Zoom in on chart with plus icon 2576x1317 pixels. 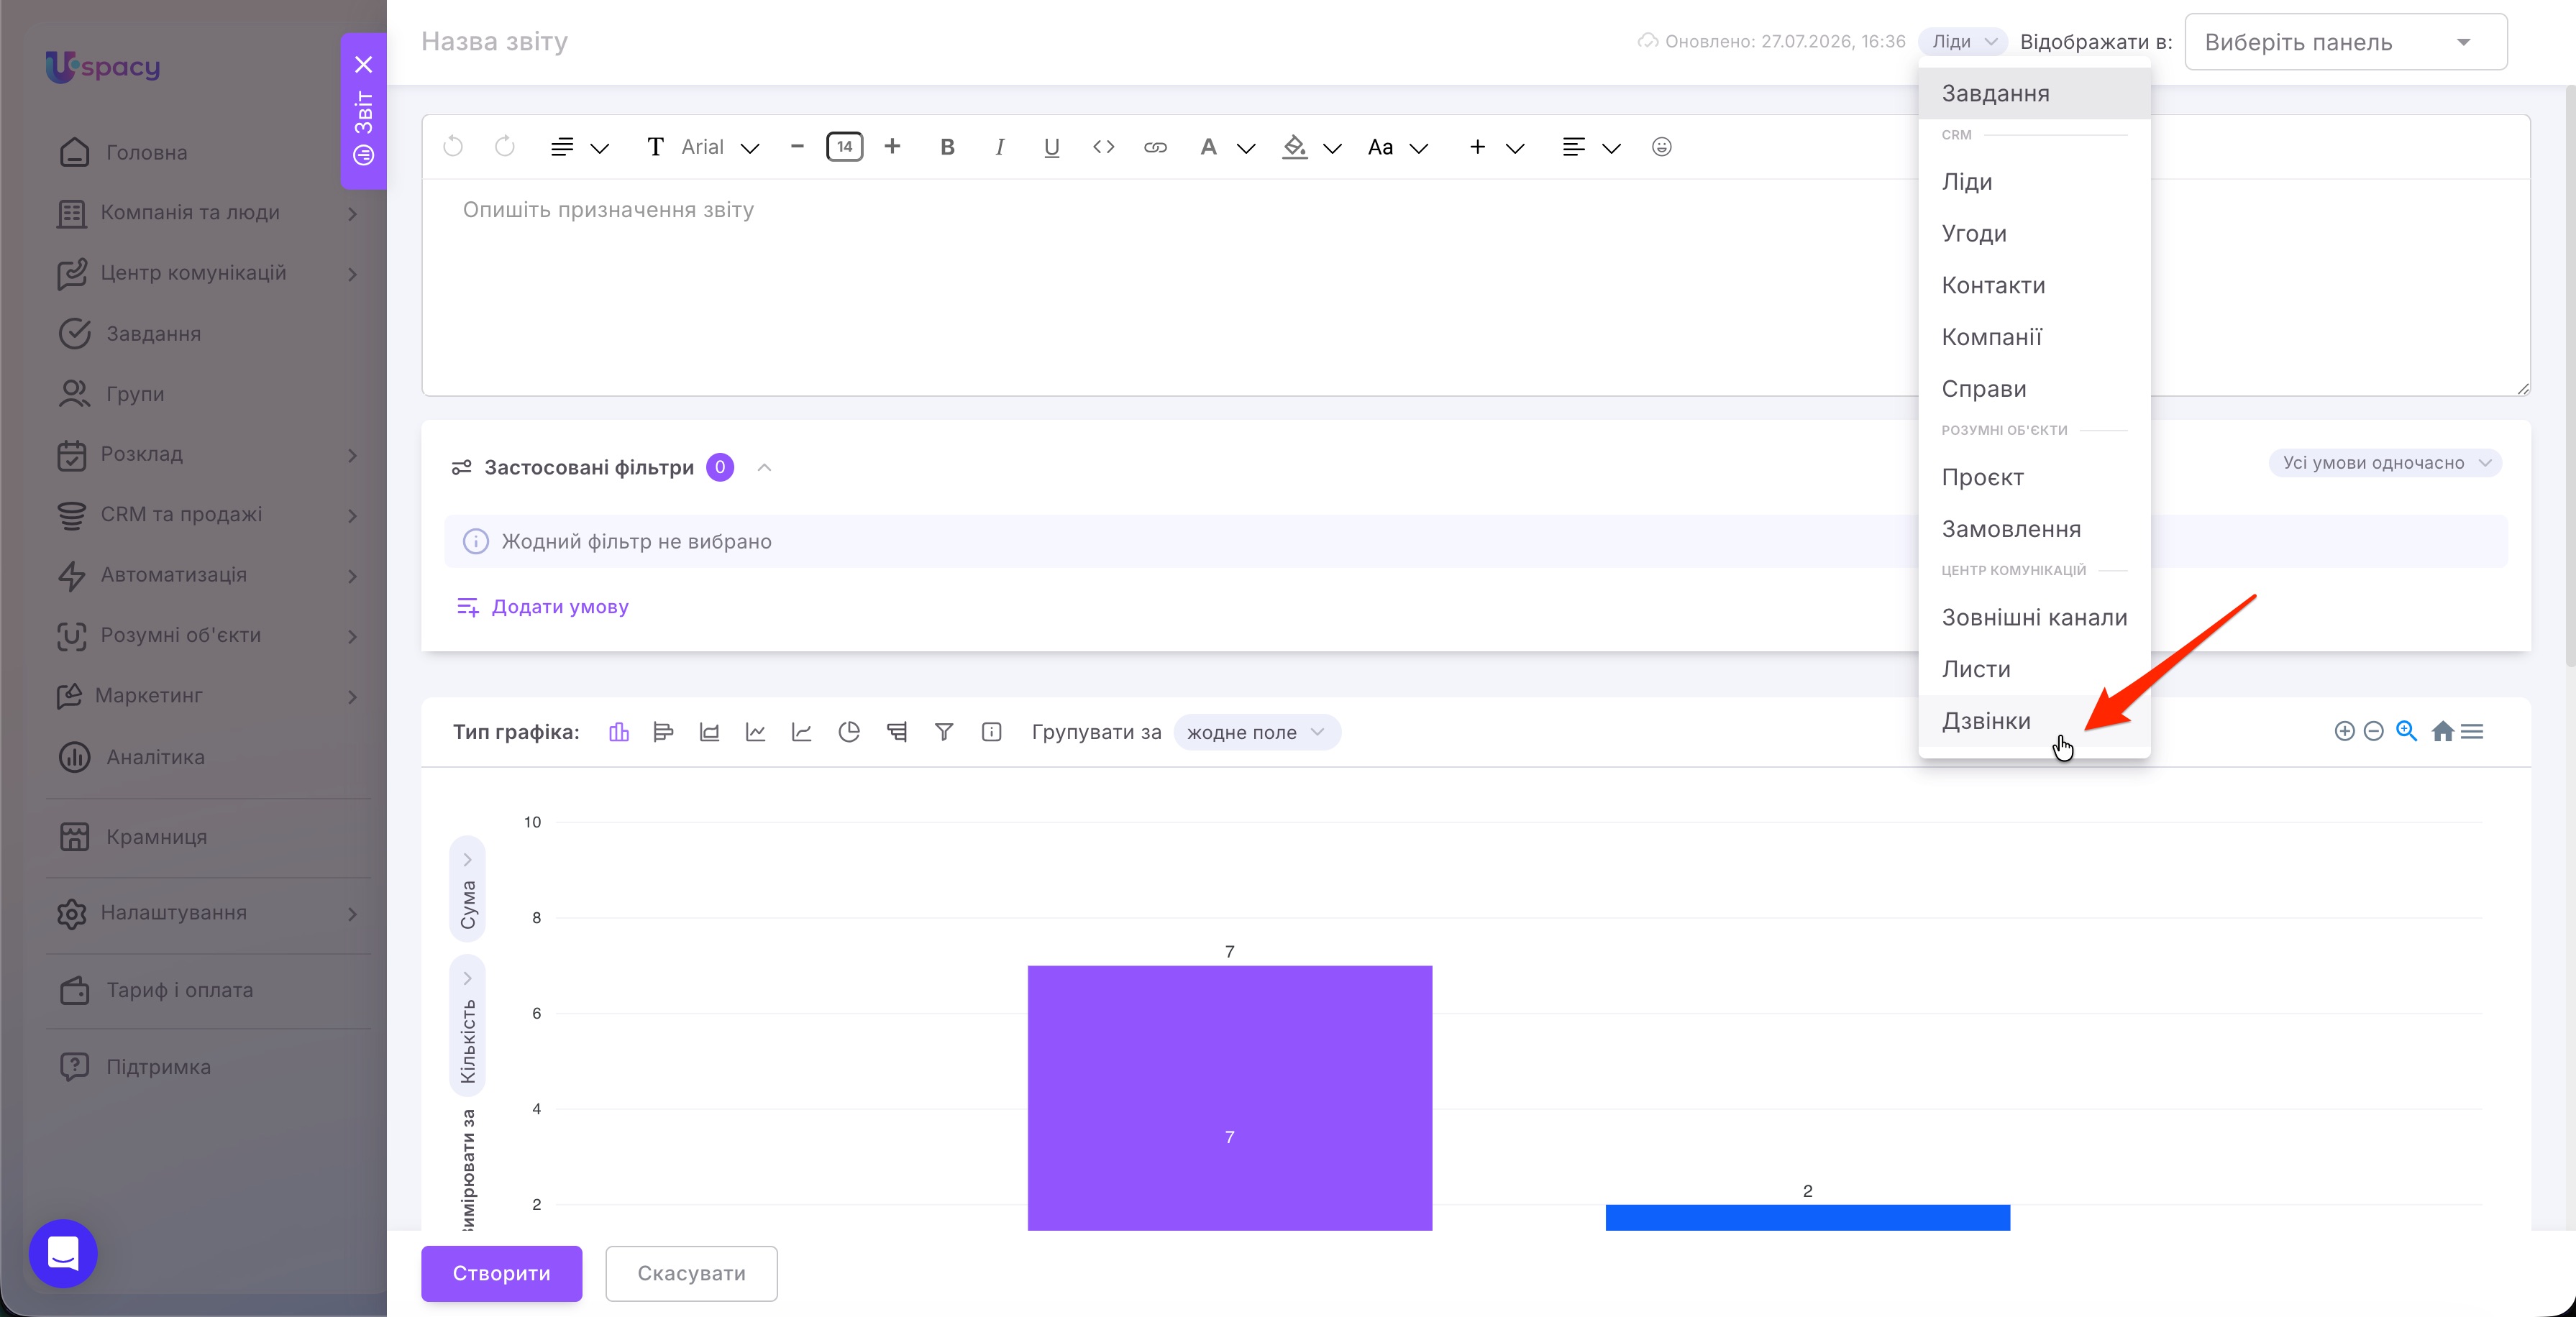2344,731
